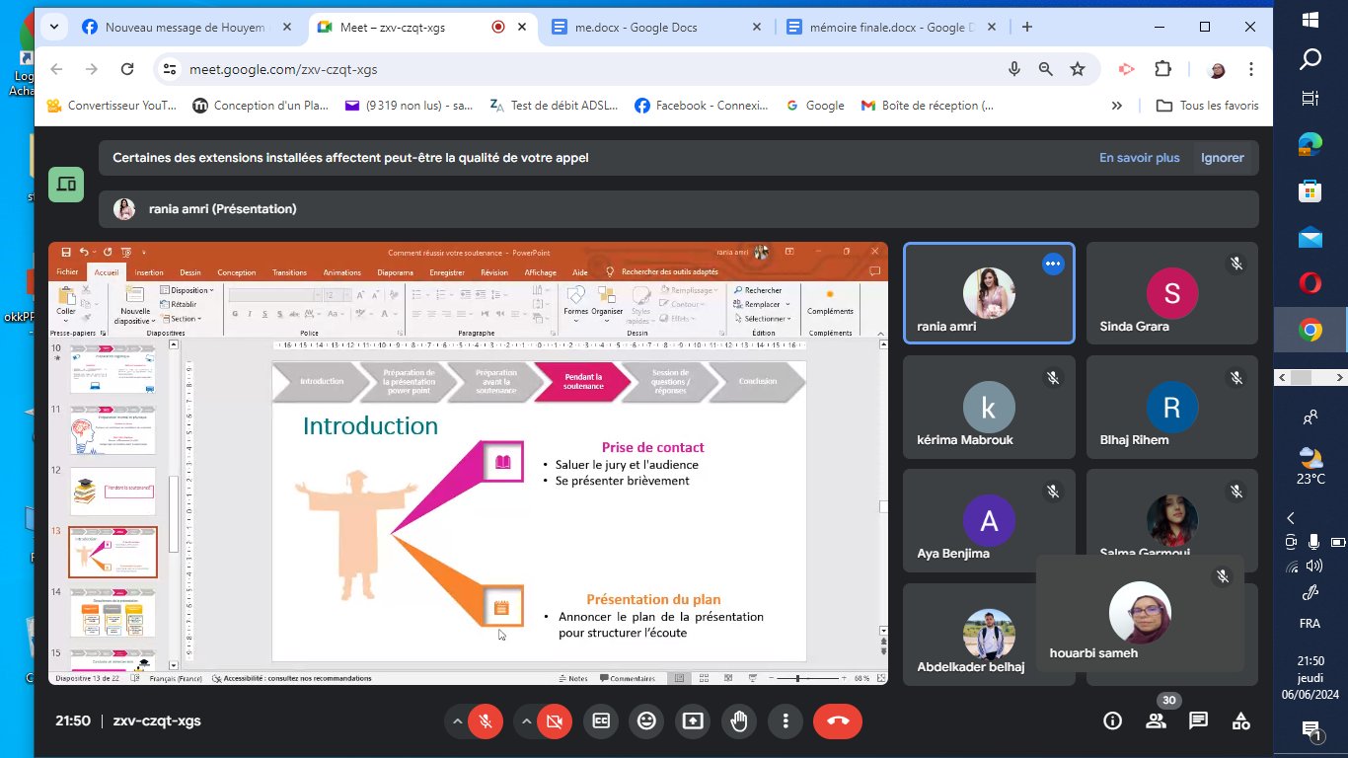The width and height of the screenshot is (1348, 758).
Task: Click the En savoir plus link
Action: [1139, 158]
